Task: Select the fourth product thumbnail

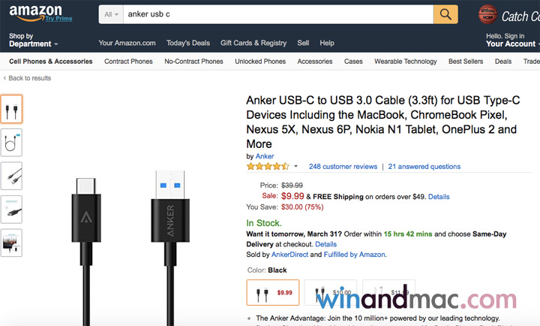Action: pyautogui.click(x=12, y=209)
